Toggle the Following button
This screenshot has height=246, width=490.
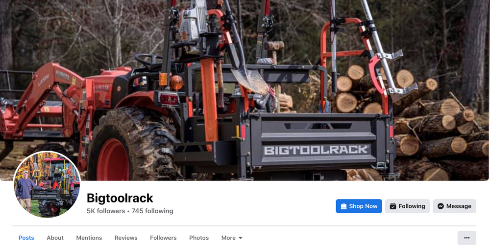407,206
